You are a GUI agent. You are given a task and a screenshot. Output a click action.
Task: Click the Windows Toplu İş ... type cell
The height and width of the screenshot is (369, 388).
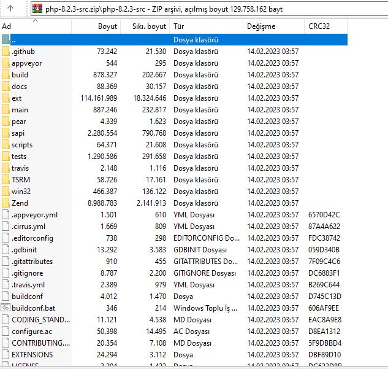(205, 308)
